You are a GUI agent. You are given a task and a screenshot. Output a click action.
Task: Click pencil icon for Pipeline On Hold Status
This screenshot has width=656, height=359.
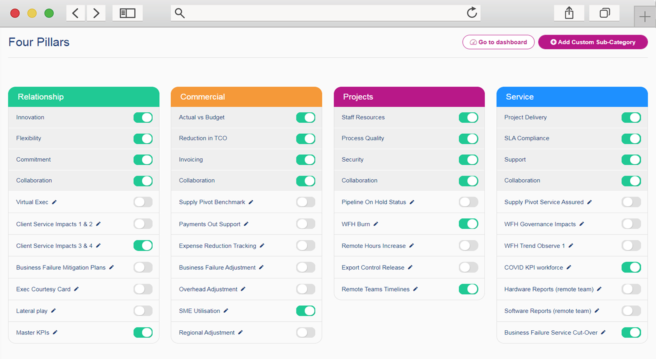412,202
